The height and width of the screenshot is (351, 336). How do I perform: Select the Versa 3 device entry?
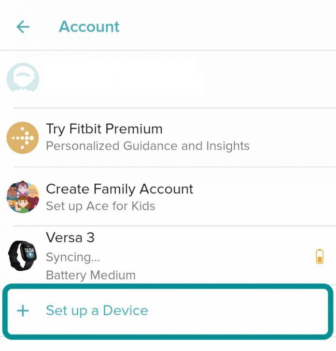coord(168,255)
